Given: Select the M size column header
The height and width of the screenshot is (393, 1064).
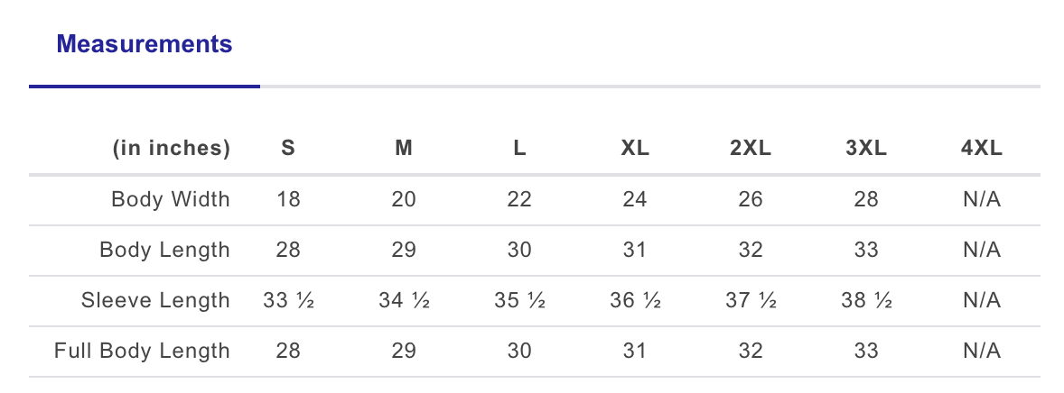Looking at the screenshot, I should (x=404, y=149).
